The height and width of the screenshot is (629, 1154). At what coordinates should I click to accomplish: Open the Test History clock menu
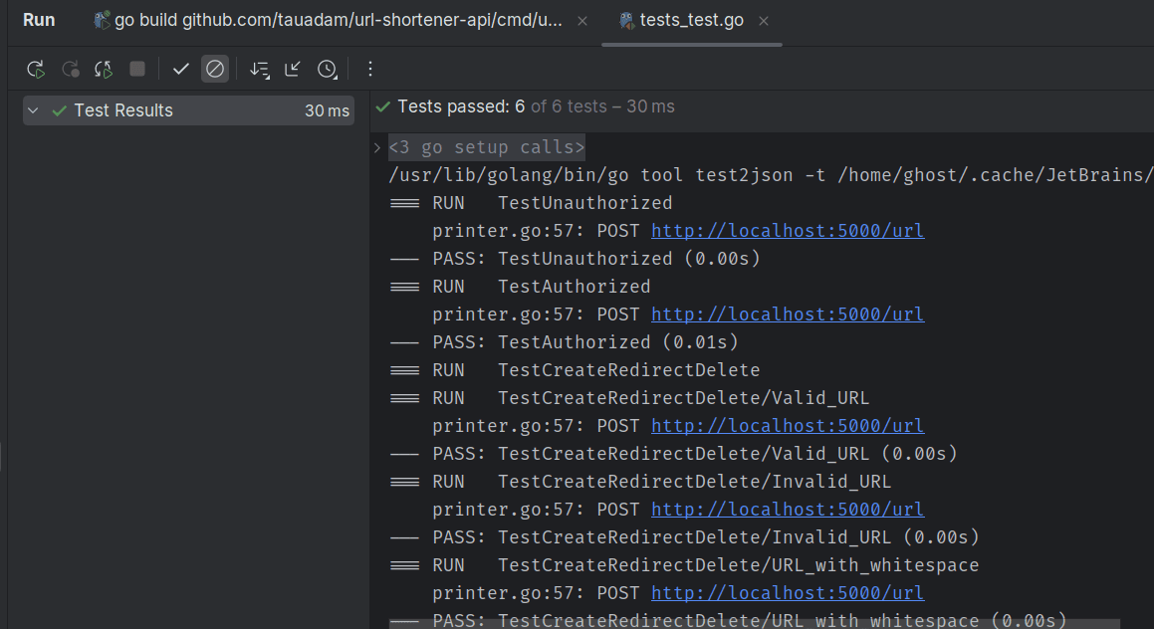(327, 69)
